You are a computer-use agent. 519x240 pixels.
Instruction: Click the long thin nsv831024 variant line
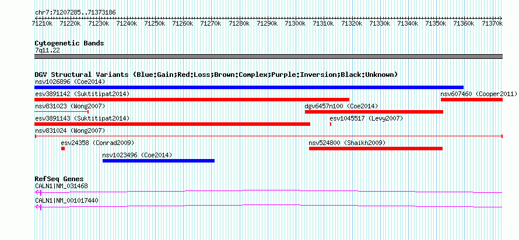pos(268,136)
